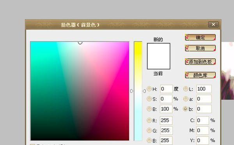Click the 添加到色板 button
The image size is (234, 145).
click(x=200, y=62)
